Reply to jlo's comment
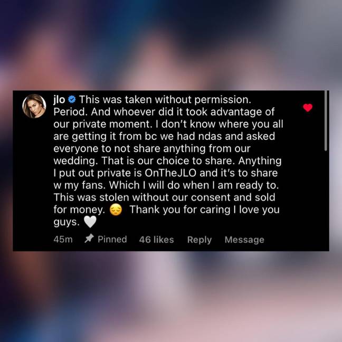Screen dimensions: 342x342 click(199, 240)
